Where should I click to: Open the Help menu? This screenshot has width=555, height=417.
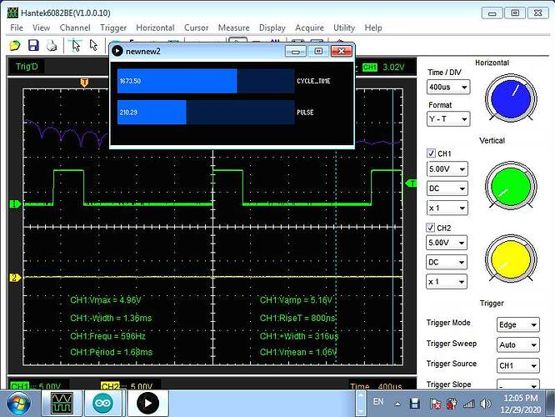pos(373,28)
